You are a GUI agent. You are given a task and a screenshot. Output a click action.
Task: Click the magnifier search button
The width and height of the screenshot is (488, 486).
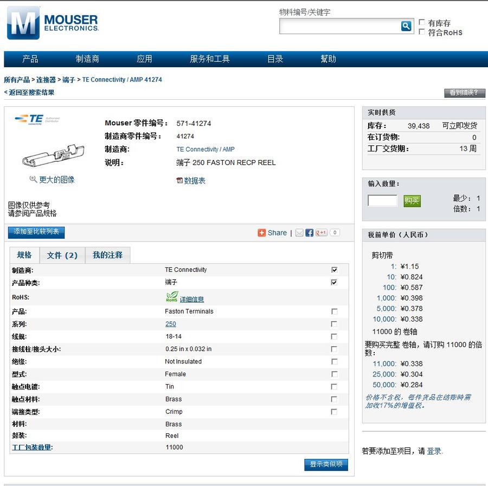[x=406, y=26]
